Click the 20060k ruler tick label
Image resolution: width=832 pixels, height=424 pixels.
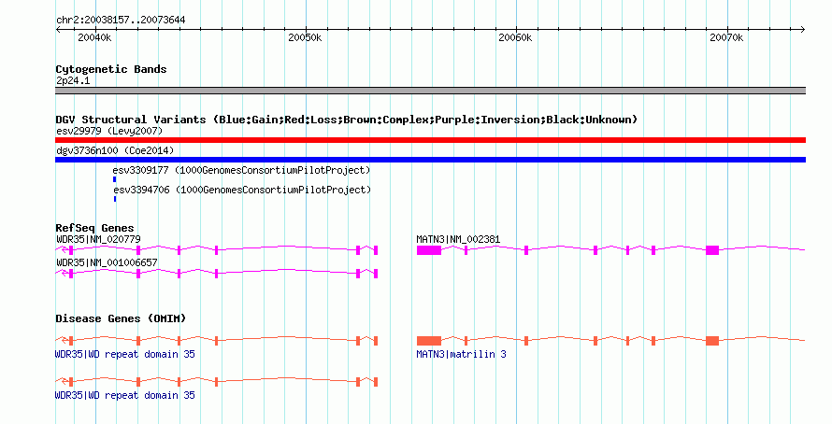[515, 37]
